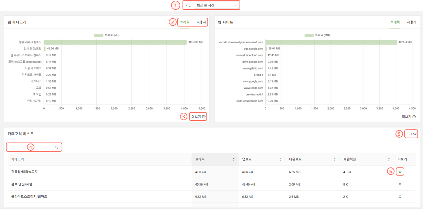Viewport: 423px width, 209px height.
Task: Open details arrow for 클라우드스토리지/웹하드 row
Action: point(400,197)
